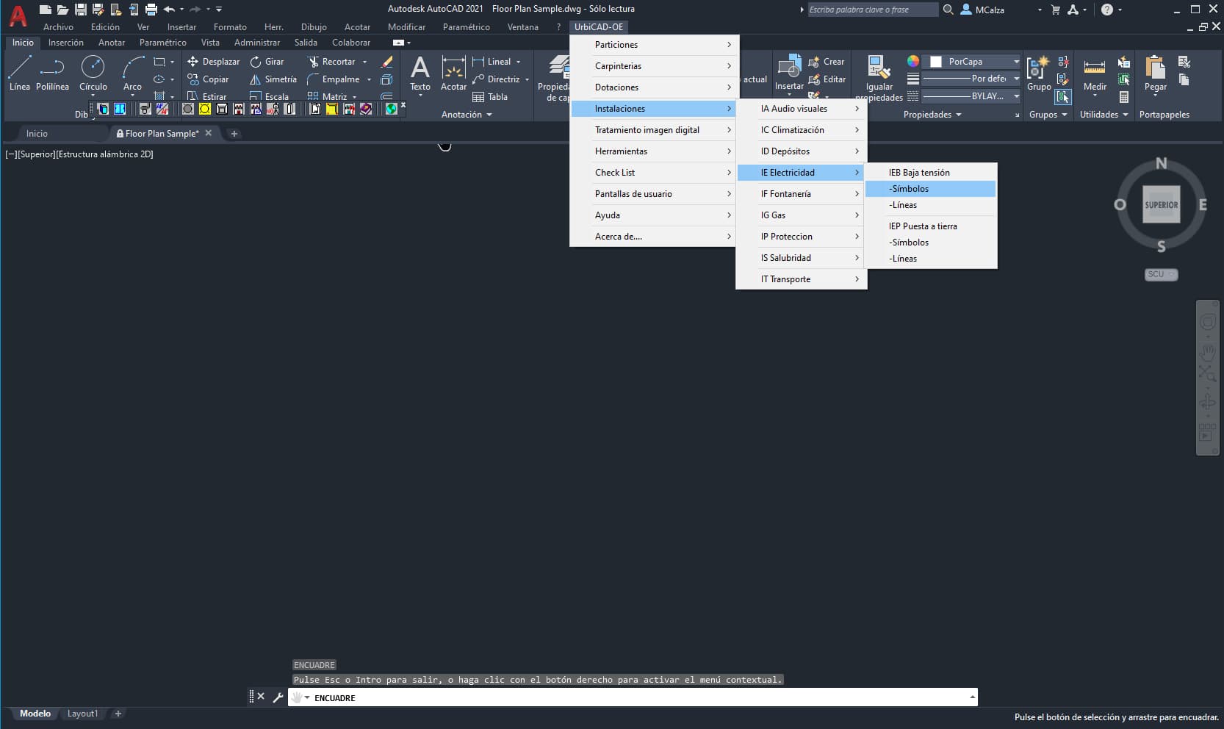Image resolution: width=1224 pixels, height=729 pixels.
Task: Click the Simetría mirror tool
Action: coord(273,79)
